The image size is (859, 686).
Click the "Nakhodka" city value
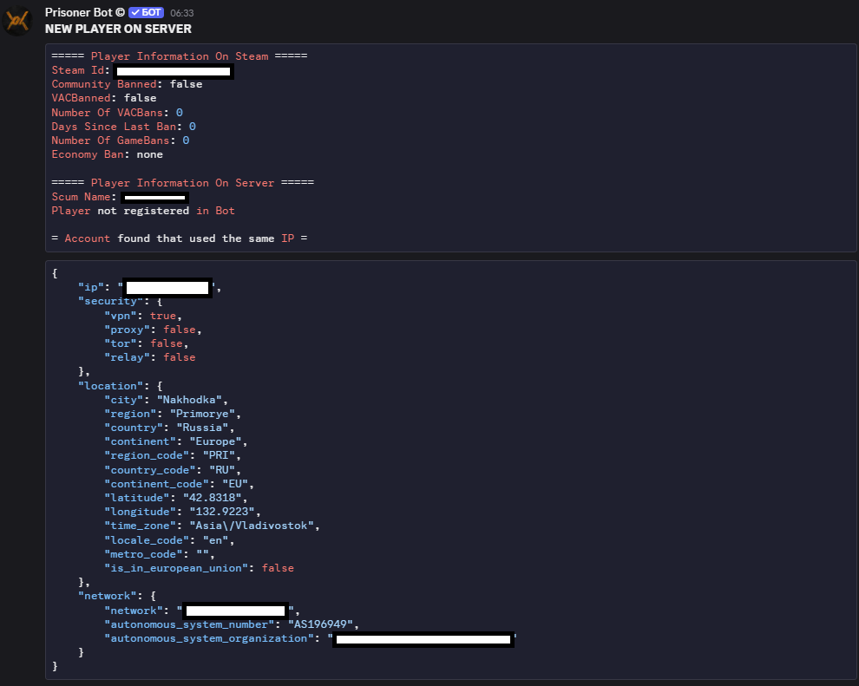(x=194, y=400)
